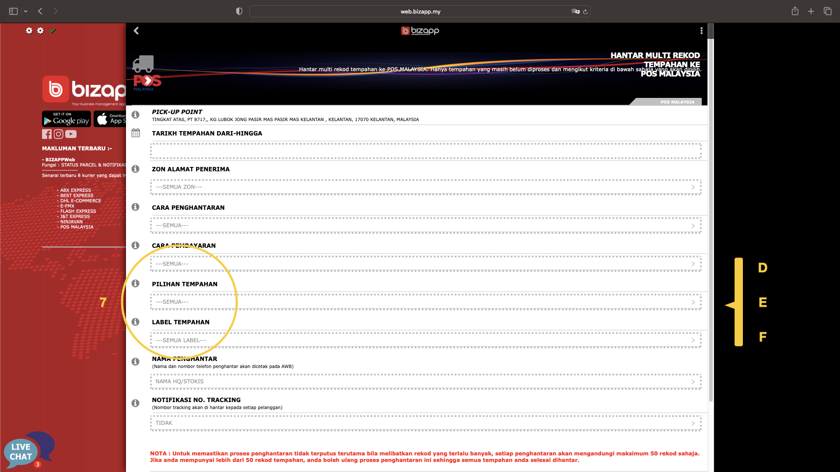This screenshot has width=840, height=472.
Task: Click the first gear icon in sidebar
Action: pyautogui.click(x=29, y=31)
